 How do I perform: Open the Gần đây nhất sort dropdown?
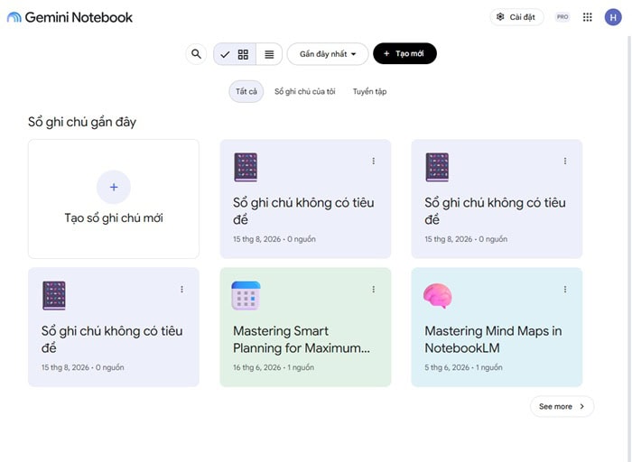click(x=328, y=54)
